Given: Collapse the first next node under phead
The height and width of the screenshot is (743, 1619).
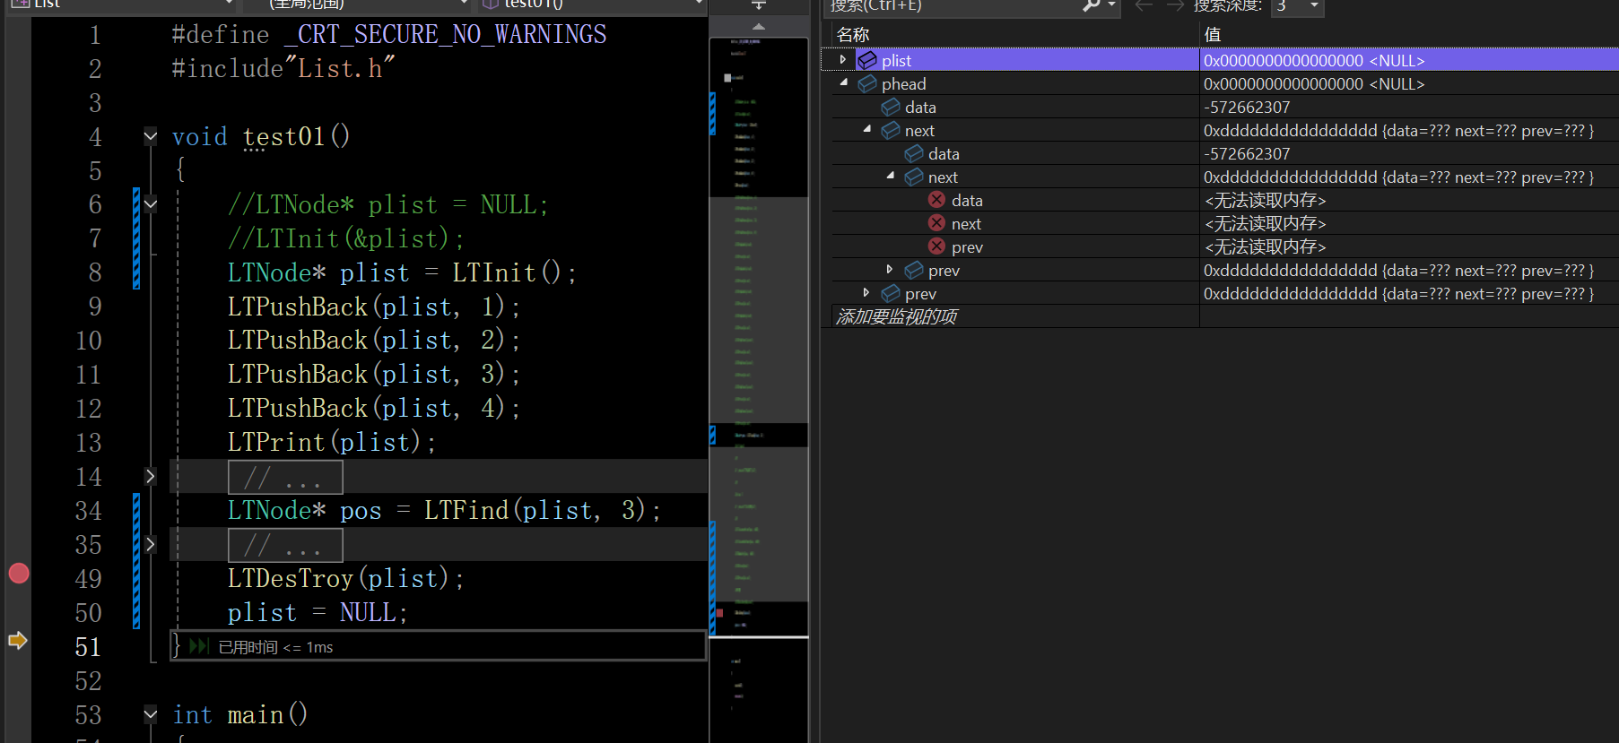Looking at the screenshot, I should [867, 129].
